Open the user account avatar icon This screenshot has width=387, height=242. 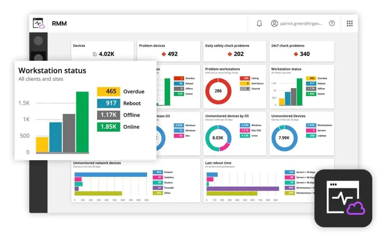tap(274, 23)
